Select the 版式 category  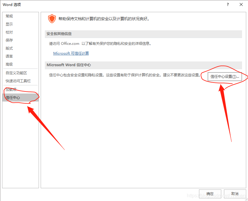click(x=20, y=48)
